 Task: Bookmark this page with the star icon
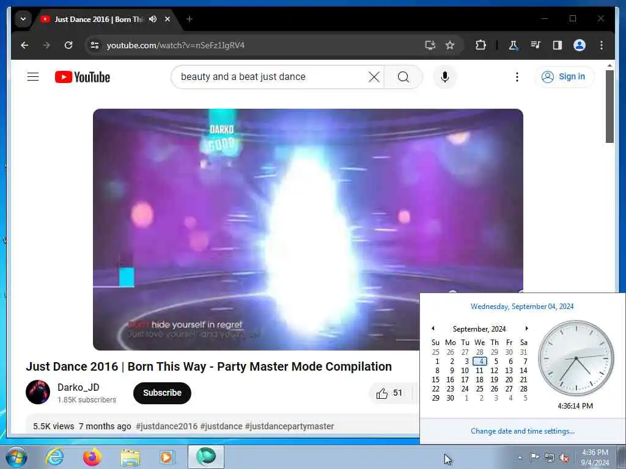[450, 45]
